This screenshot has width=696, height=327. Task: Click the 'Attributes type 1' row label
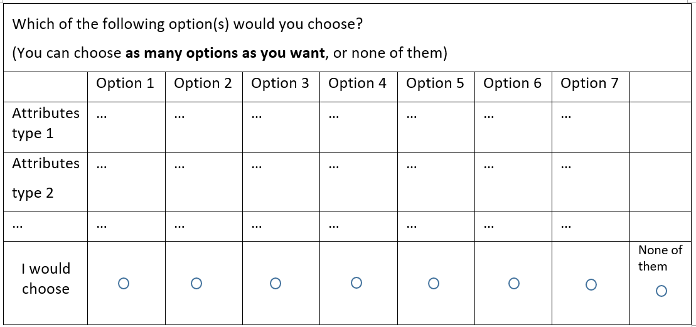46,124
